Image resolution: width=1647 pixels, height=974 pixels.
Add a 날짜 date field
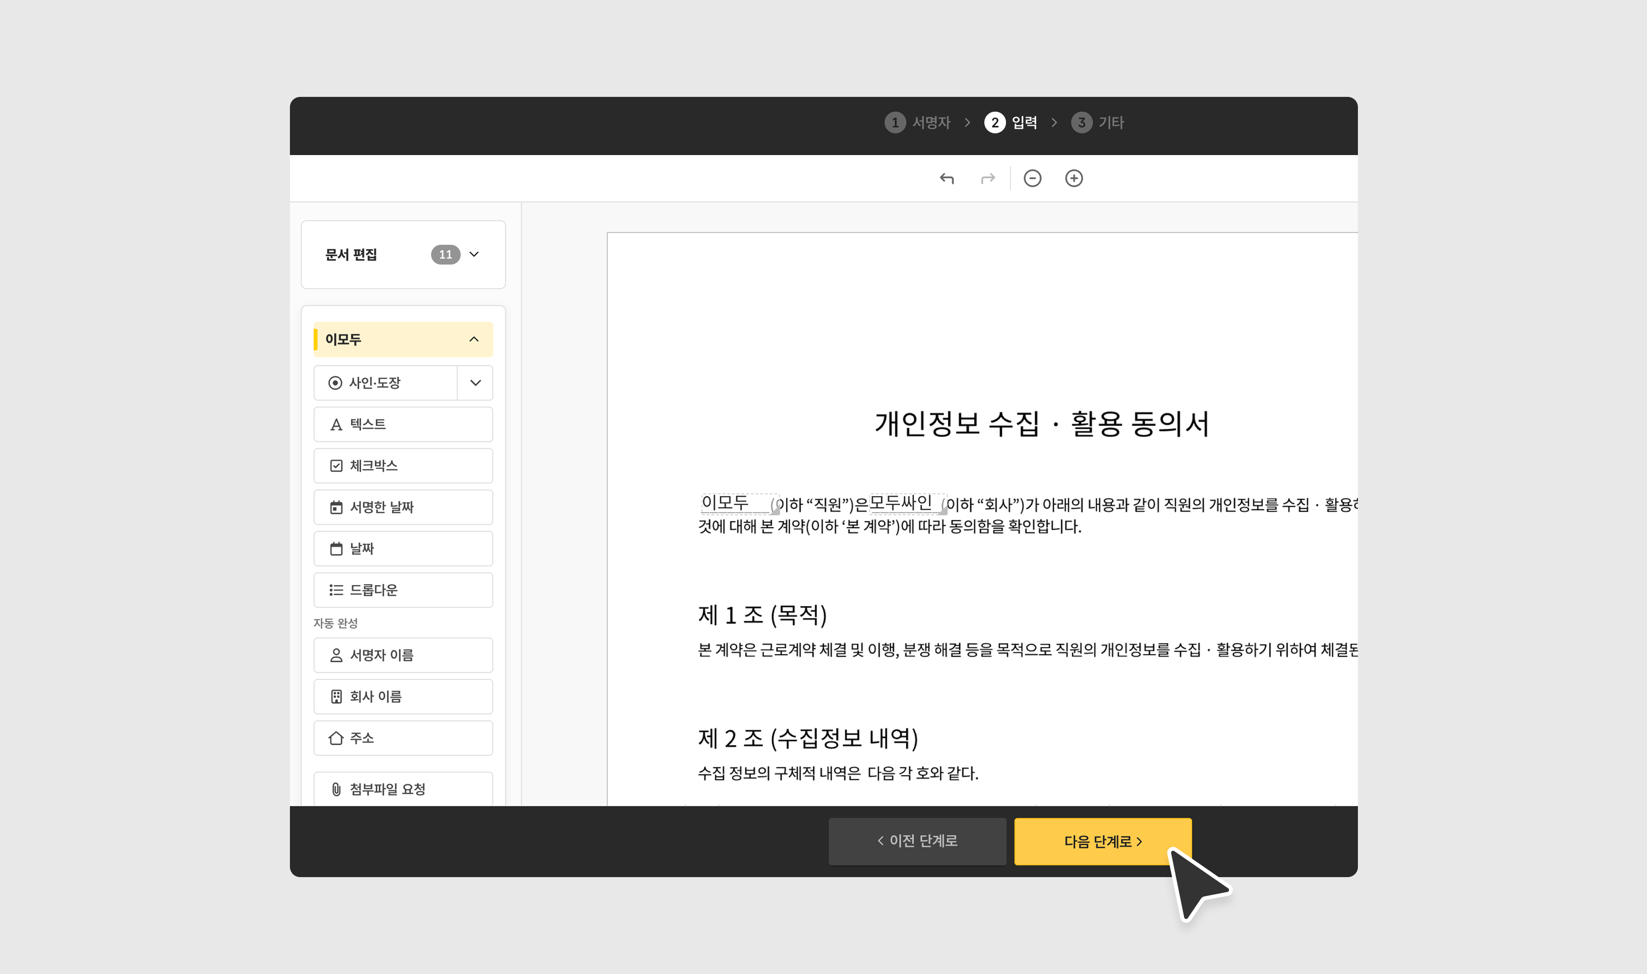[403, 548]
